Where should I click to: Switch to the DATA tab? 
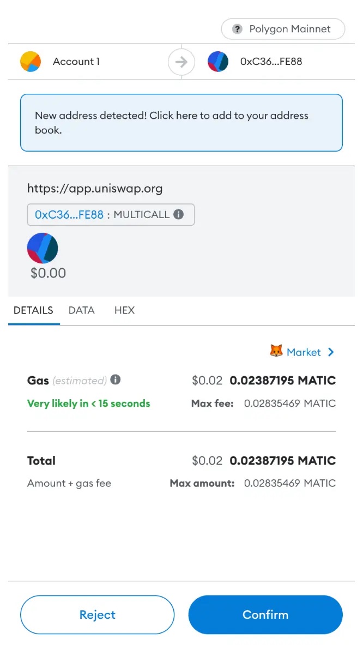(81, 310)
